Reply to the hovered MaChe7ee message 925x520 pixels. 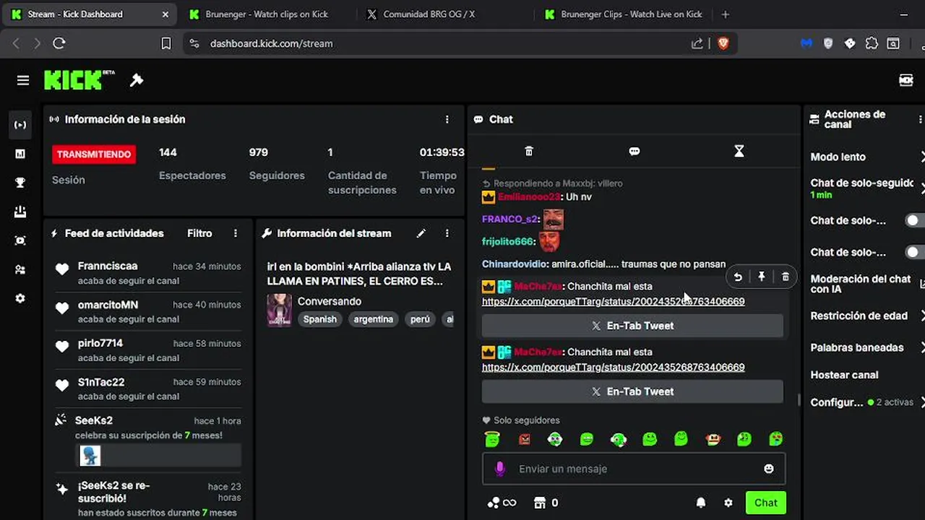738,277
